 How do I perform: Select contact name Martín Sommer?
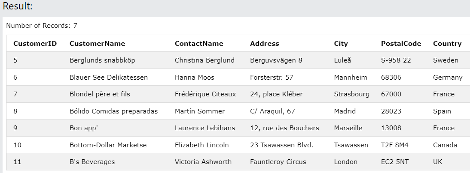(x=200, y=111)
